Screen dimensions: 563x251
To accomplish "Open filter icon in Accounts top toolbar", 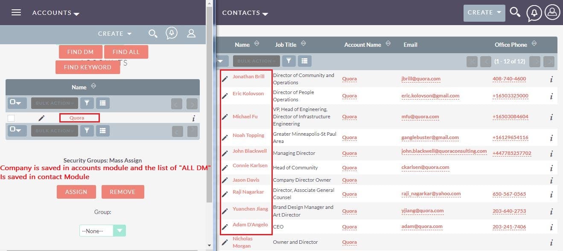I will [x=87, y=103].
